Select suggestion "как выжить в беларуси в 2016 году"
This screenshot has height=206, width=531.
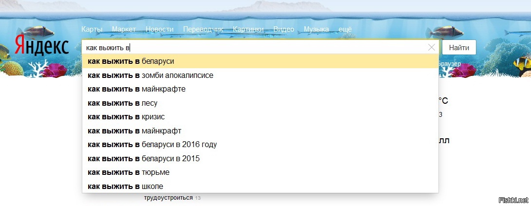pos(152,145)
